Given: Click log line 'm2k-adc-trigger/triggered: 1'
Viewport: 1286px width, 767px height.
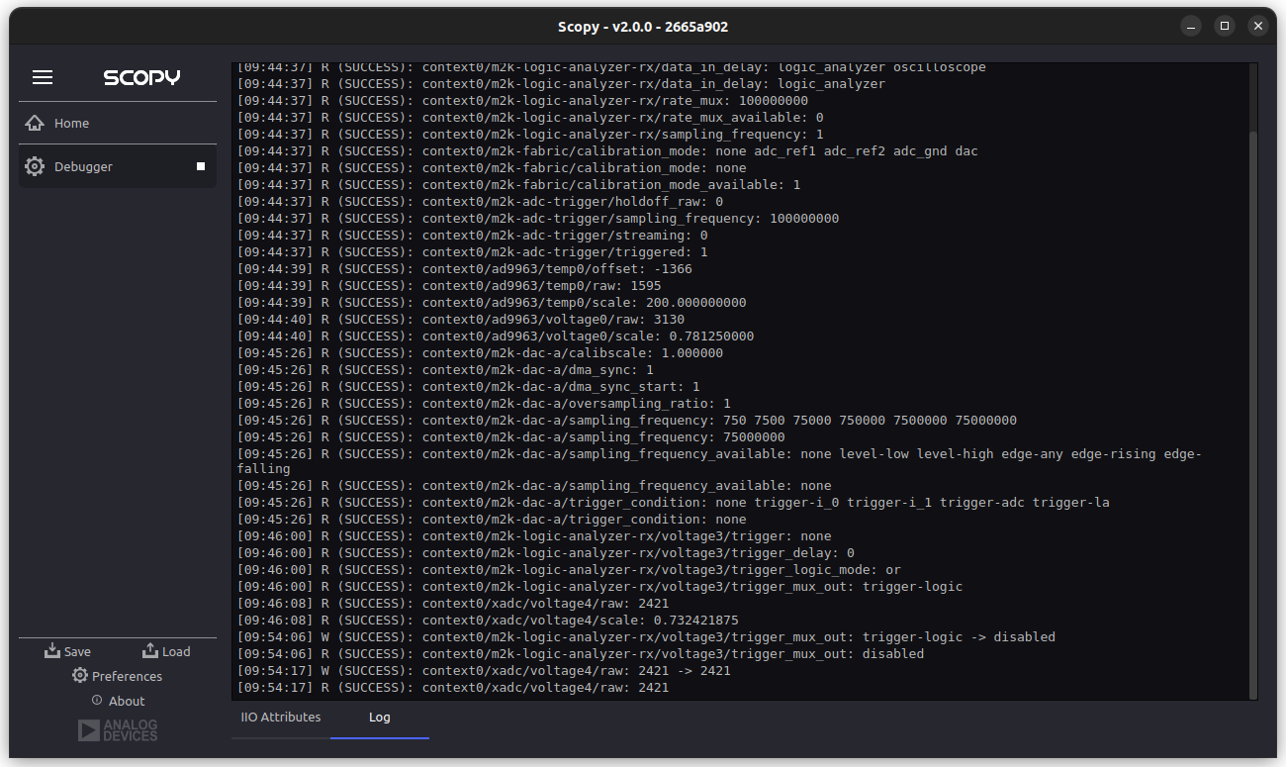Looking at the screenshot, I should [x=473, y=252].
